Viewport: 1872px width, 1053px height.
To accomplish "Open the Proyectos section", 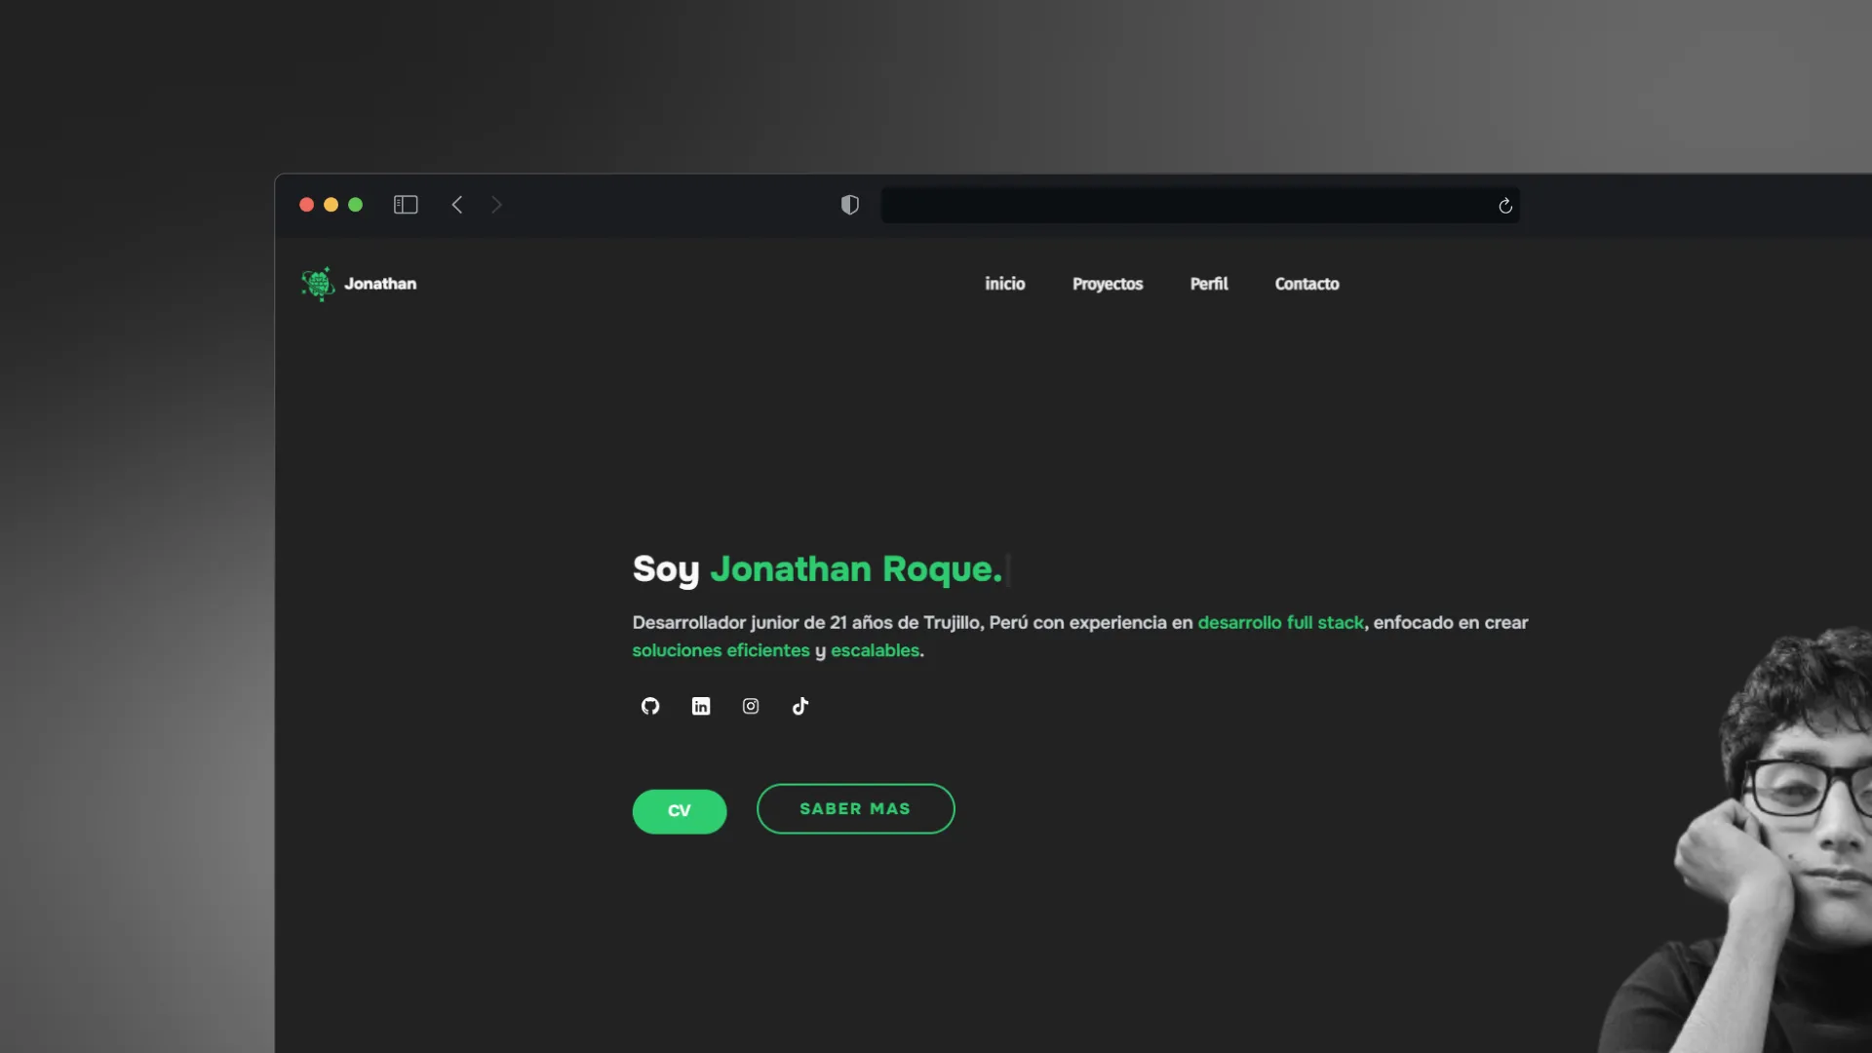I will coord(1108,284).
